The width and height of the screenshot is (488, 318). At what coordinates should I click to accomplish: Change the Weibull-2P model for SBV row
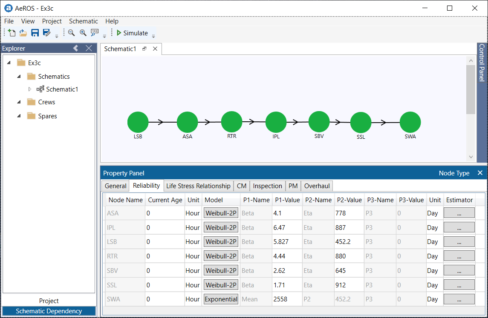(x=221, y=270)
